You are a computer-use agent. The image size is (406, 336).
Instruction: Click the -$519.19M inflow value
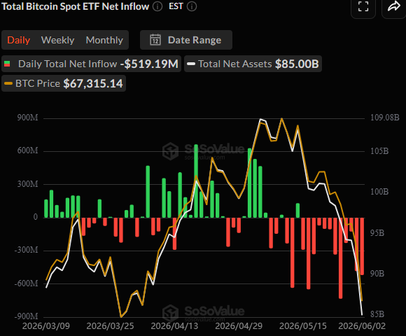[x=149, y=64]
